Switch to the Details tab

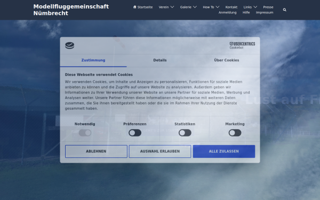[160, 60]
